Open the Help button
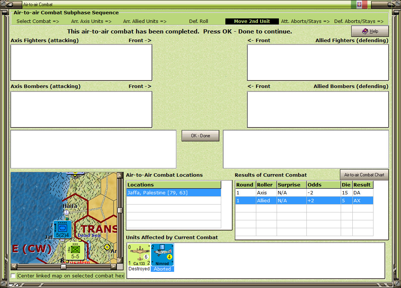 (x=370, y=31)
